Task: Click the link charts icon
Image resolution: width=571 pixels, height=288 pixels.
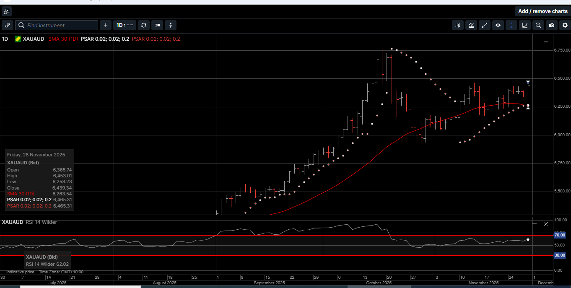Action: [7, 25]
